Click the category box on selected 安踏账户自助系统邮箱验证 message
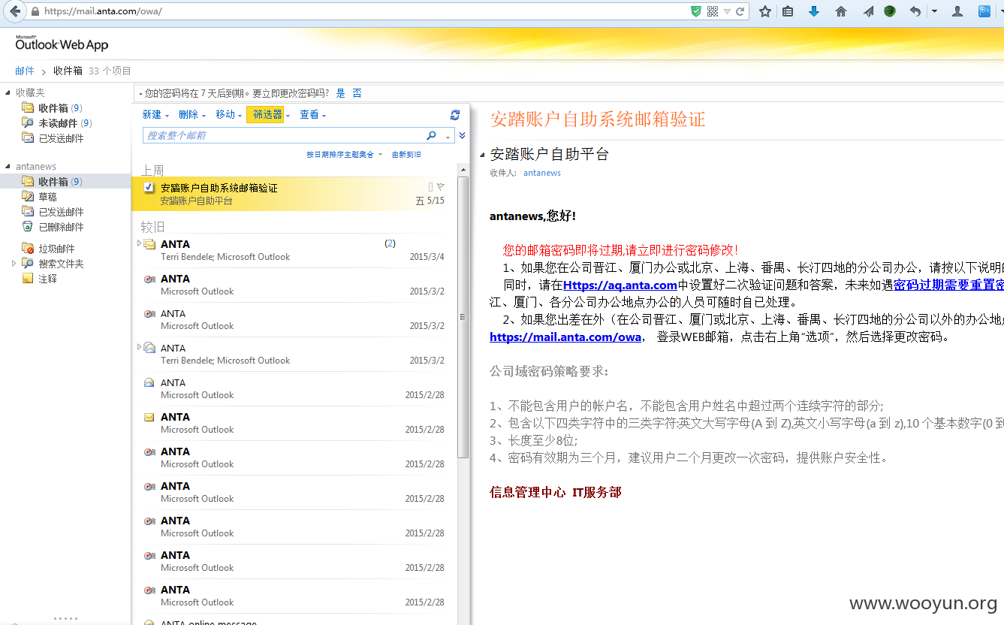 430,187
